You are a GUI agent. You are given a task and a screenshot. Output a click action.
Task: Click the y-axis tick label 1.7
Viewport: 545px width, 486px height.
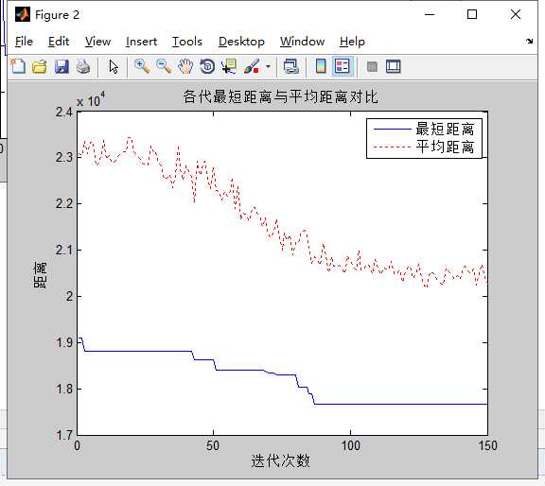click(x=64, y=435)
